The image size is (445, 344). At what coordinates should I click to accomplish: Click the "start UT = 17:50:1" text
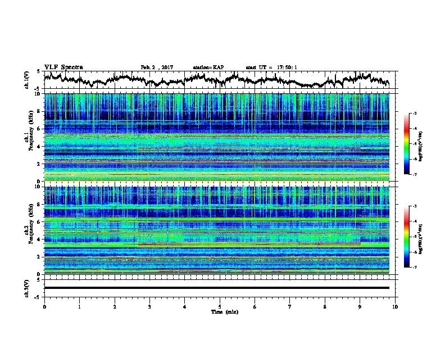point(271,67)
